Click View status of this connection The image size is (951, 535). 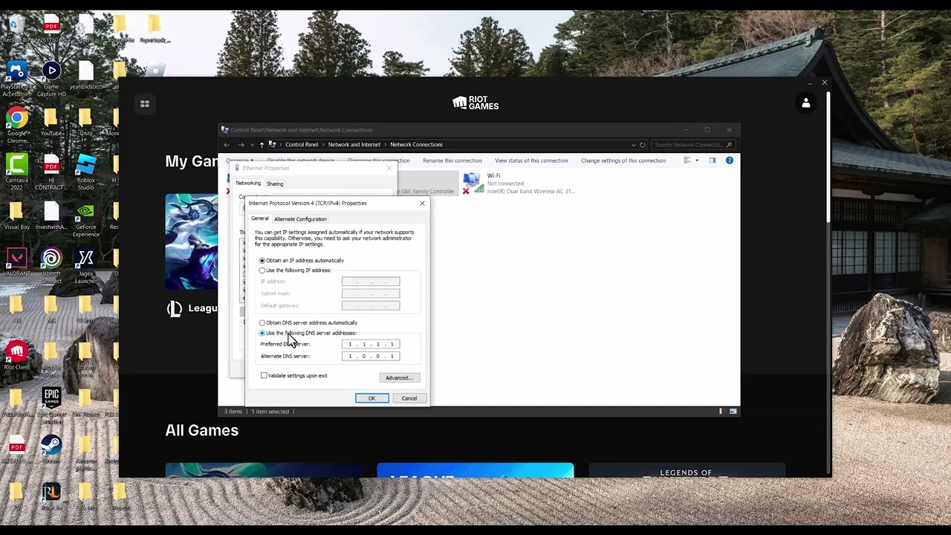[x=531, y=160]
